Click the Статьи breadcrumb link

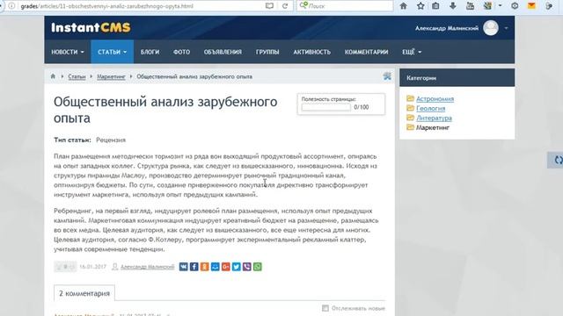(x=77, y=76)
